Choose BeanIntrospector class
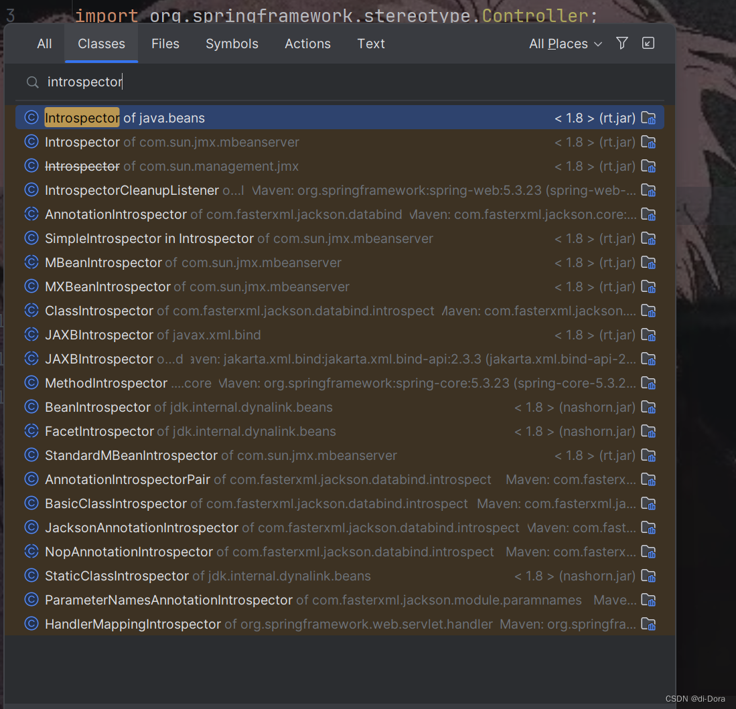Viewport: 736px width, 709px height. point(340,407)
